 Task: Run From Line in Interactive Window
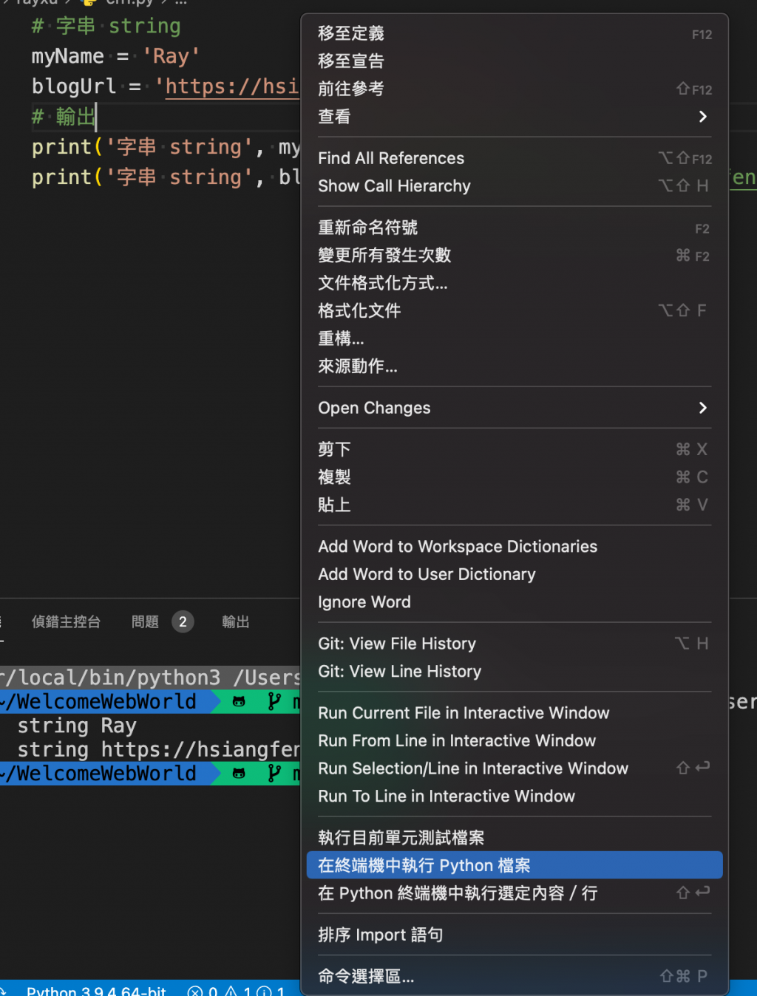coord(515,740)
